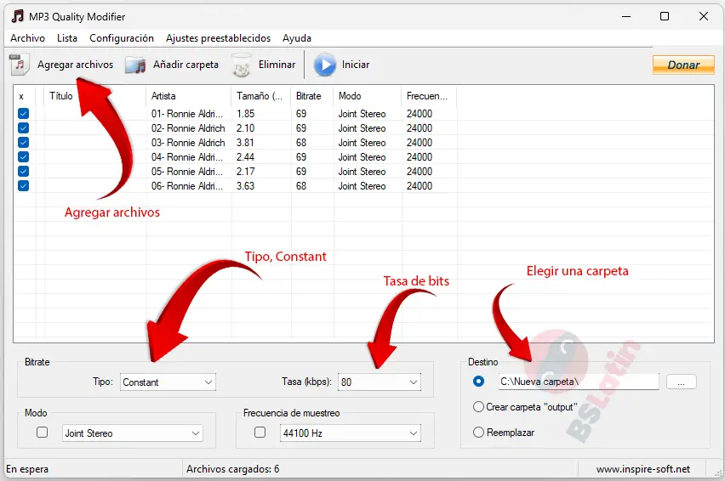This screenshot has height=481, width=725.
Task: Click the destination path field C:\Nueva carpeta\
Action: 579,382
